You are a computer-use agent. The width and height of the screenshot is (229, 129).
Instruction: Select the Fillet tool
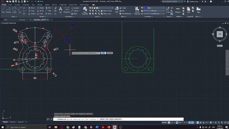point(48,11)
